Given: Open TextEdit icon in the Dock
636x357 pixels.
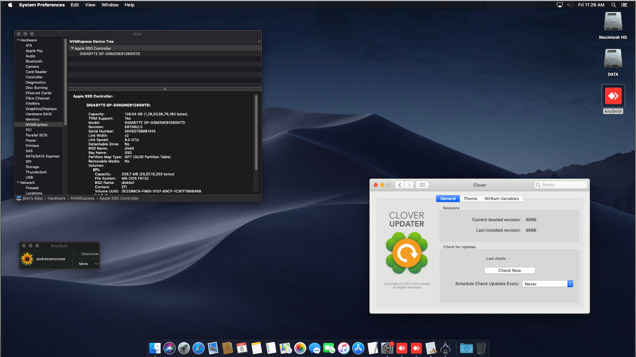Looking at the screenshot, I should click(372, 348).
